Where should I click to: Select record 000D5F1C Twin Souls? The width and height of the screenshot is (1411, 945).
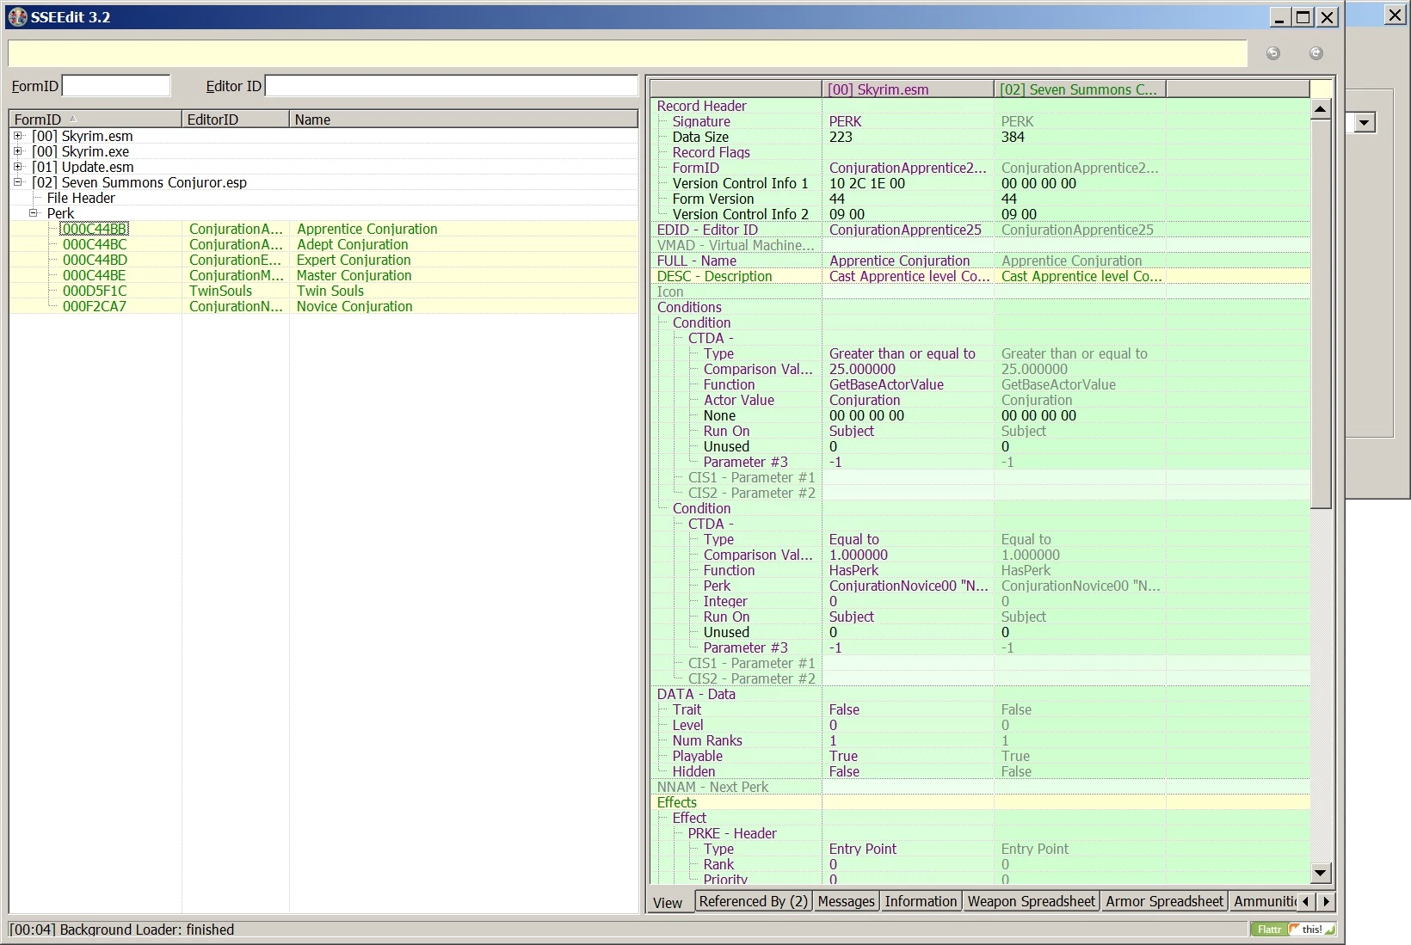(323, 291)
